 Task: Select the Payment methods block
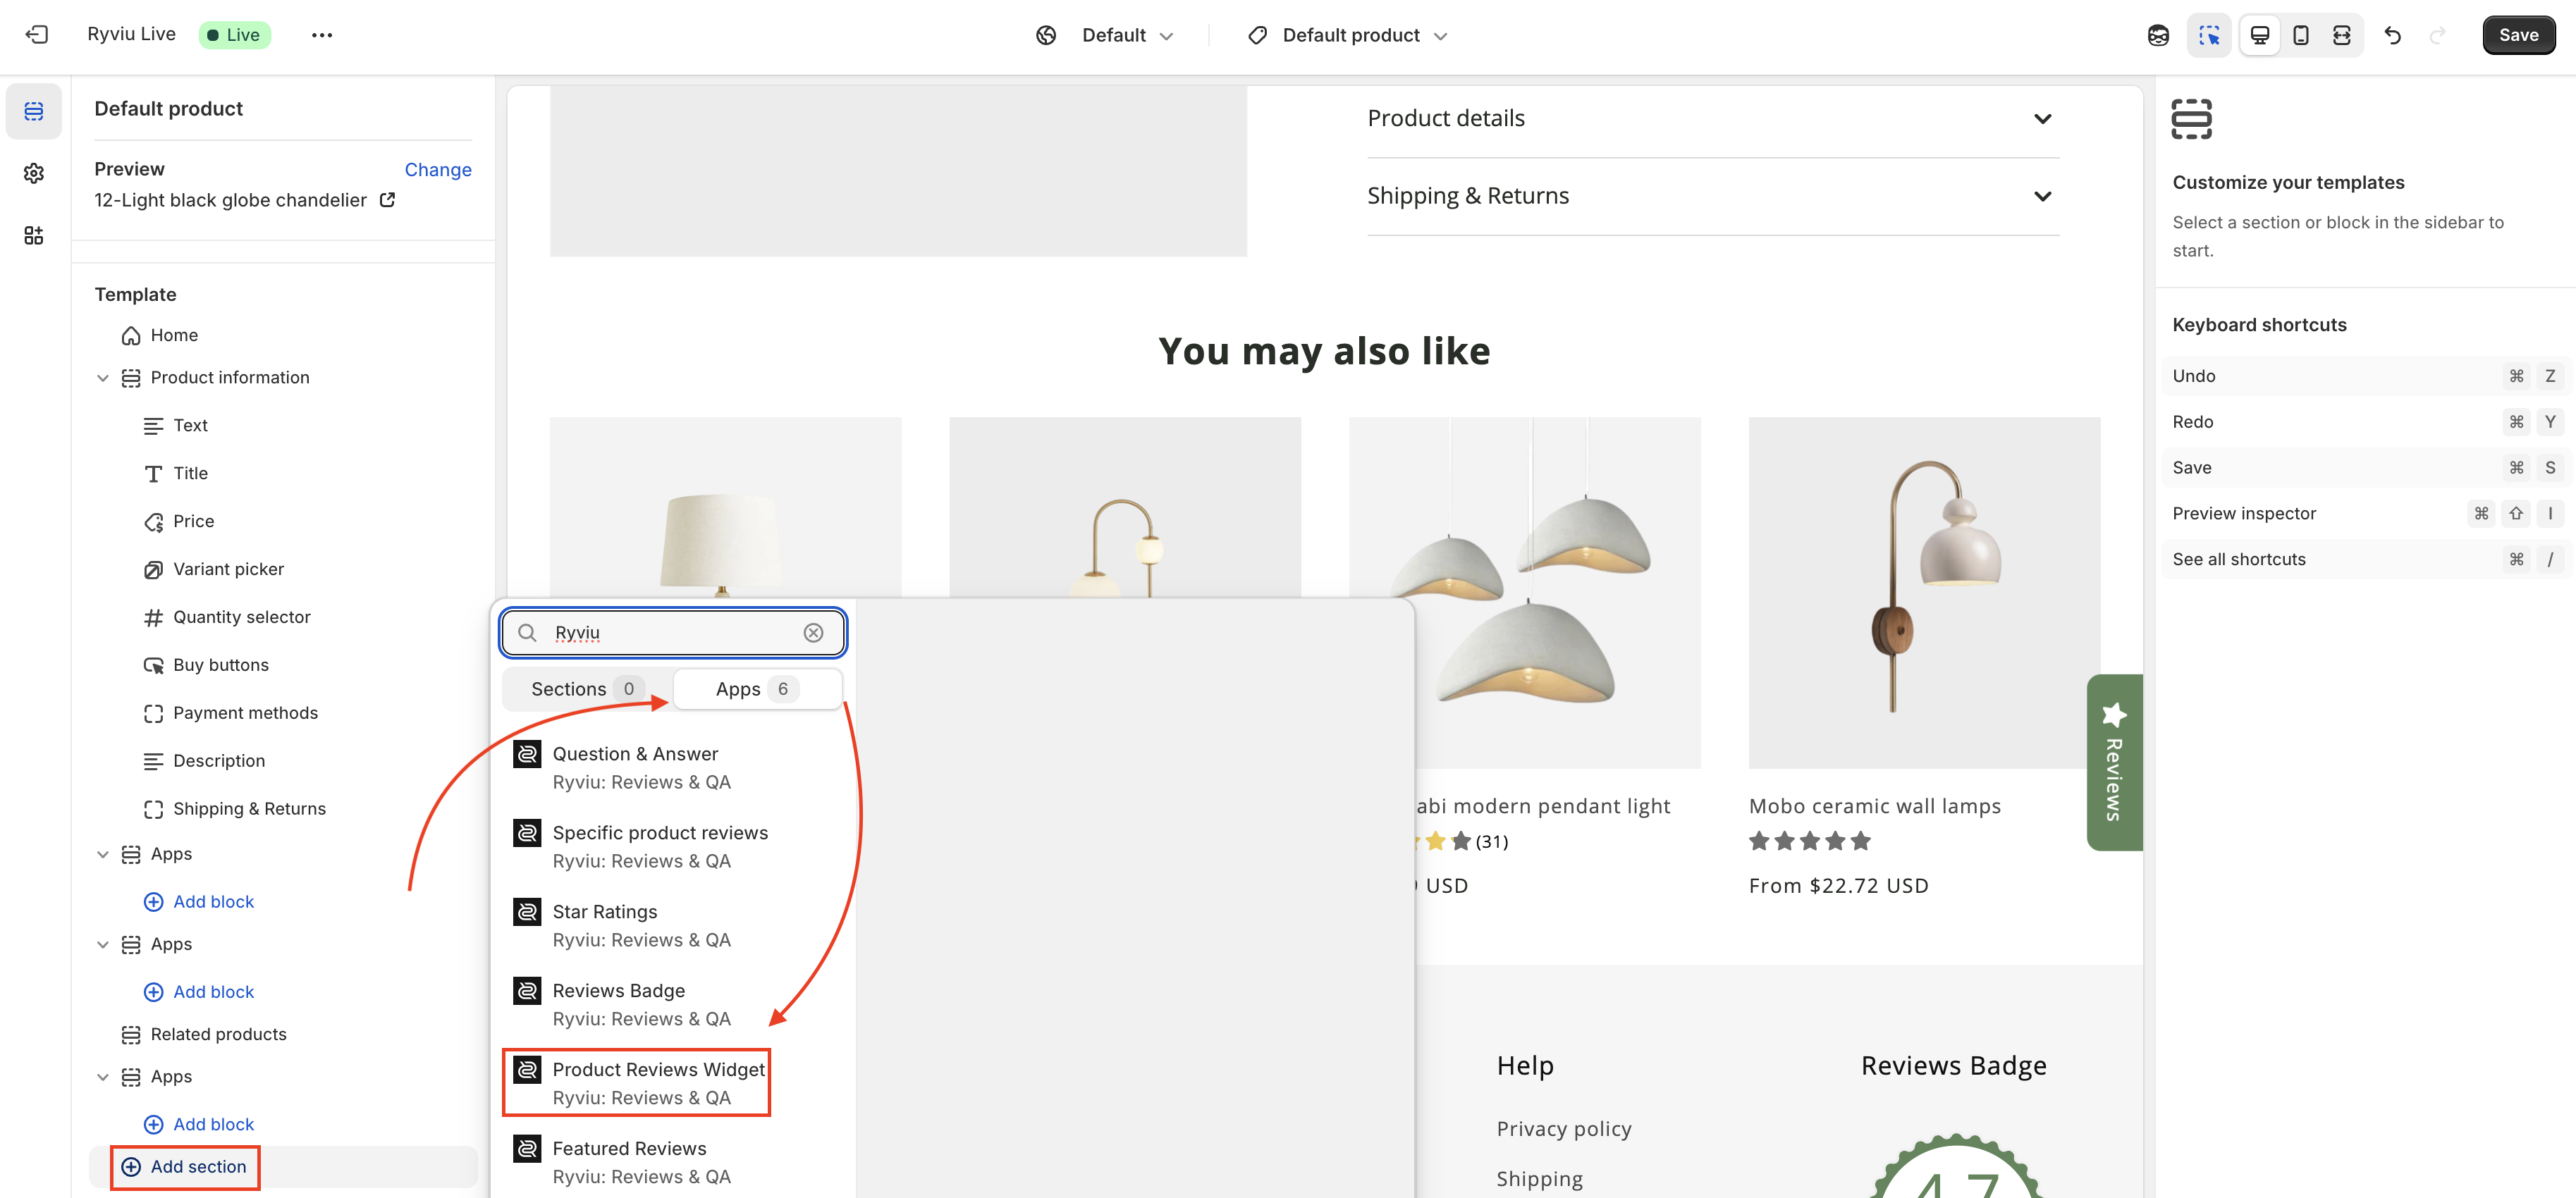pyautogui.click(x=245, y=714)
